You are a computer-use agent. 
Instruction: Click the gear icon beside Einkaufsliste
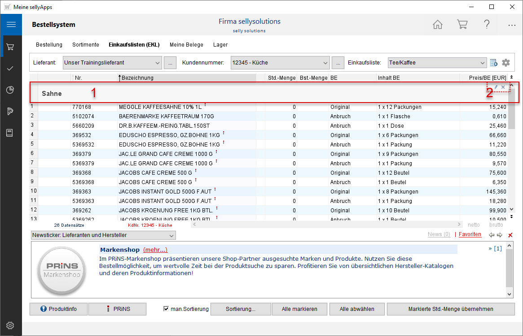click(x=506, y=63)
